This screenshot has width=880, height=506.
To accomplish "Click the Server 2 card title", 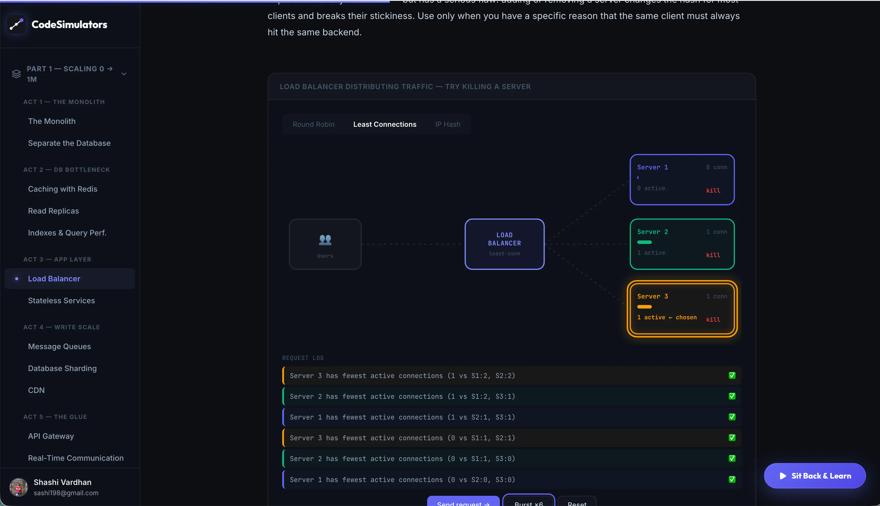I will click(652, 232).
